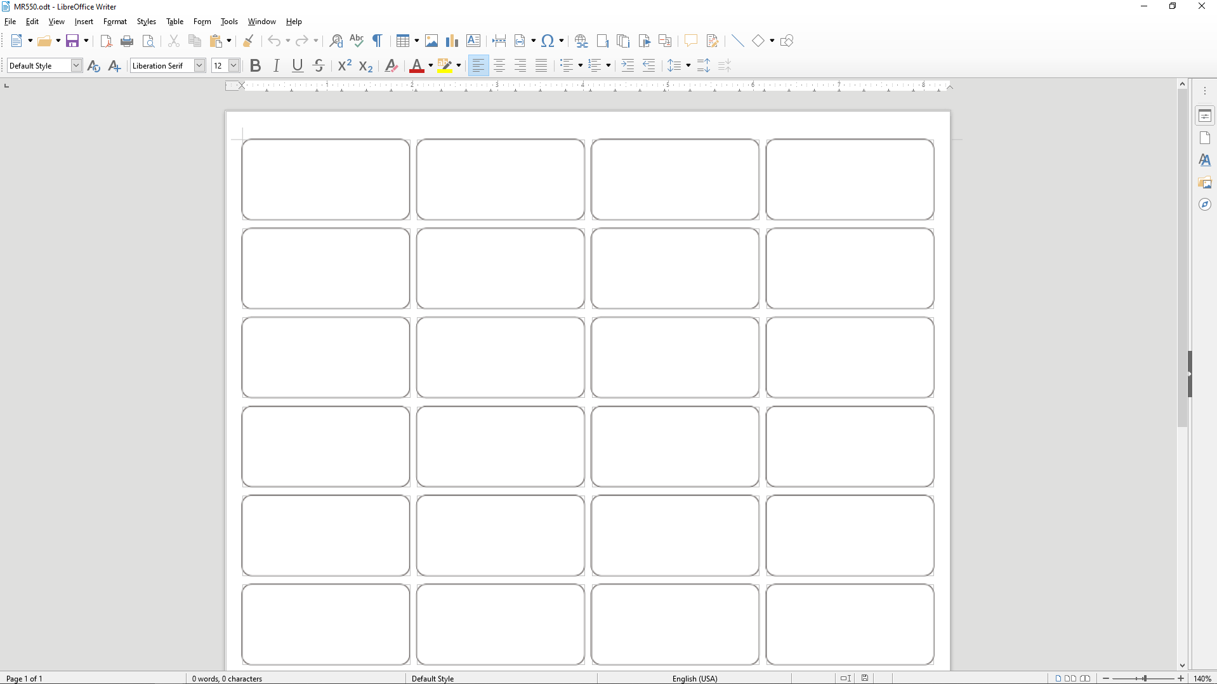Enable centered paragraph alignment

(499, 65)
